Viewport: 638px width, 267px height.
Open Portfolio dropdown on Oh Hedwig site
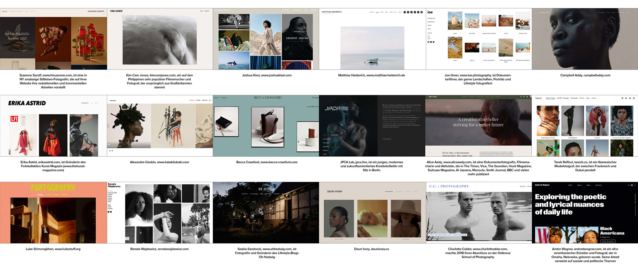click(x=245, y=194)
